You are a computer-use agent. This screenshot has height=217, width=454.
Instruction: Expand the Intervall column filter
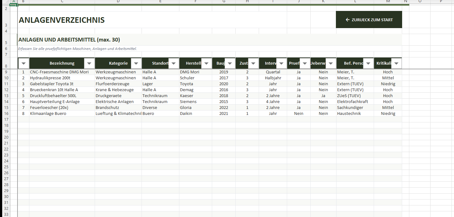click(281, 63)
